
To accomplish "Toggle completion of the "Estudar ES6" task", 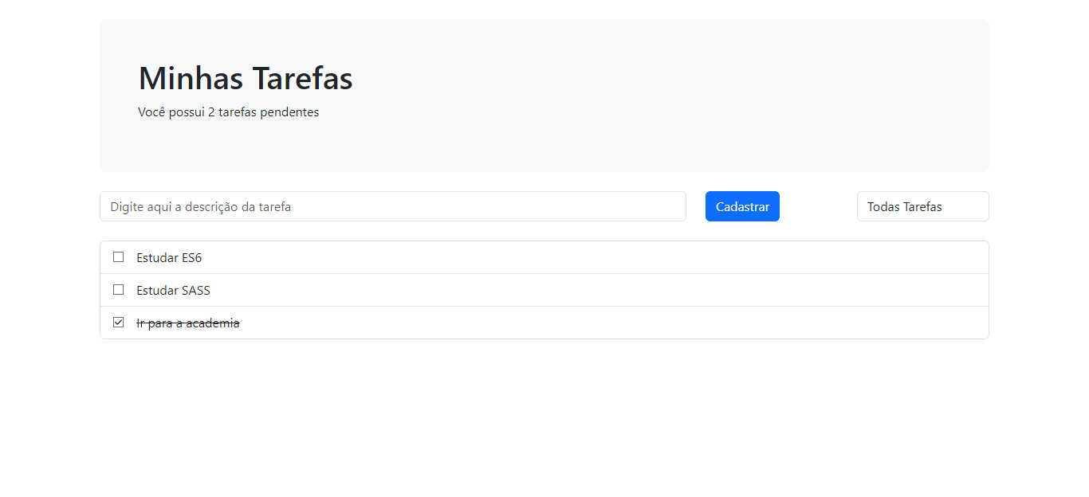I will tap(118, 256).
